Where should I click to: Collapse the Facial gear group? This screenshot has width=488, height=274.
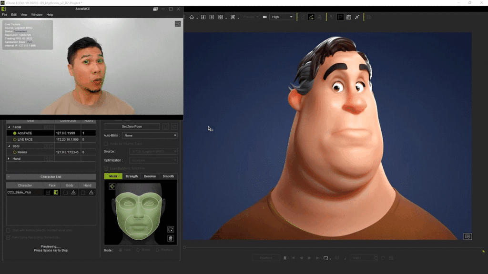pyautogui.click(x=9, y=127)
